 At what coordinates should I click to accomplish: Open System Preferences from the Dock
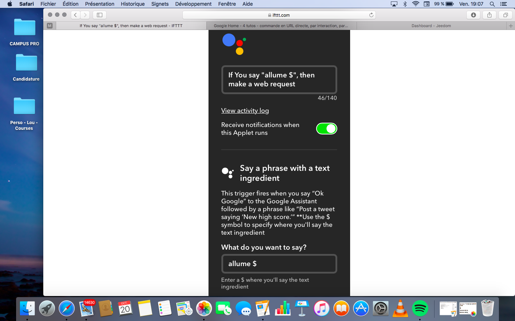pyautogui.click(x=381, y=309)
